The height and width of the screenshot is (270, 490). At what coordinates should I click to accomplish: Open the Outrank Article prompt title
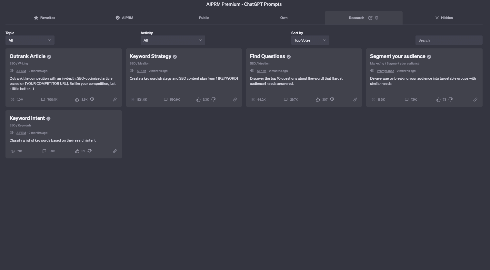tap(27, 56)
